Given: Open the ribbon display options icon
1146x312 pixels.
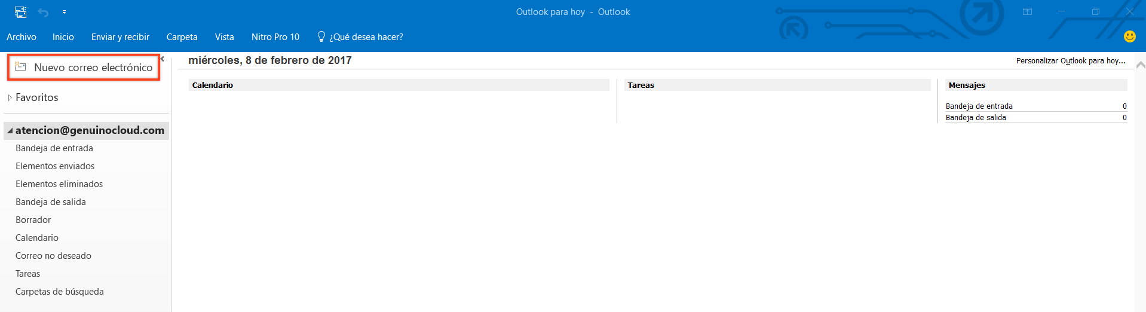Looking at the screenshot, I should [1028, 11].
